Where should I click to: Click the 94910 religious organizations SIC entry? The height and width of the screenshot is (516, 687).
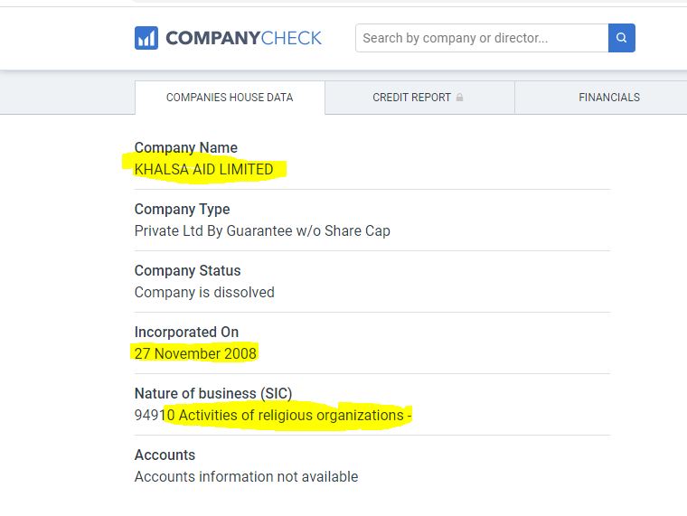(x=272, y=415)
